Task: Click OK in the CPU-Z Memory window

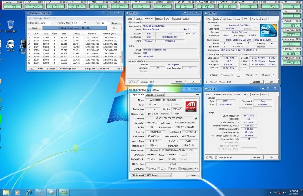Action: (272, 157)
